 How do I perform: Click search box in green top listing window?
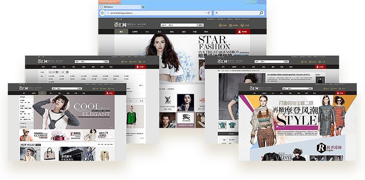(x=92, y=61)
